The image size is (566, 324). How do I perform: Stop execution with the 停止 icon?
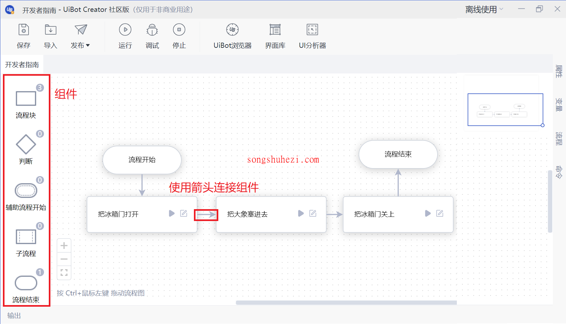coord(179,30)
